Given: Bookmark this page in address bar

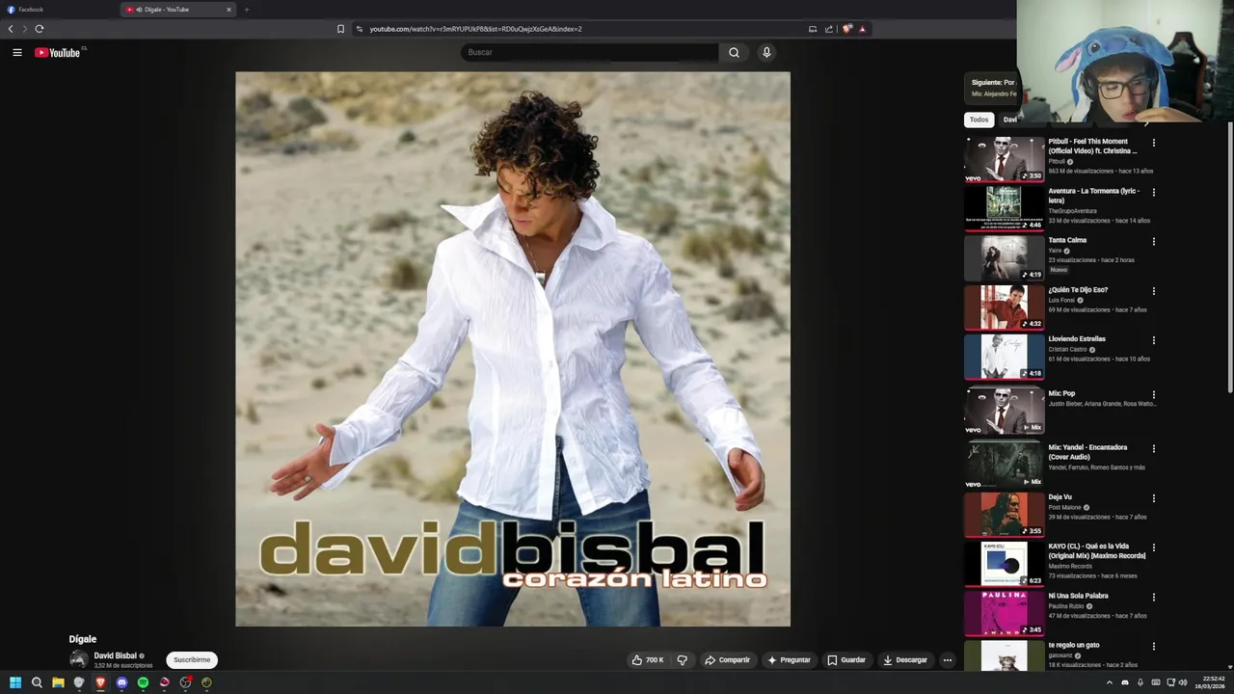Looking at the screenshot, I should pos(340,29).
